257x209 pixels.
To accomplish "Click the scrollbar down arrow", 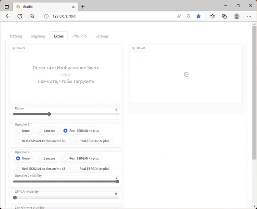I will (254, 206).
